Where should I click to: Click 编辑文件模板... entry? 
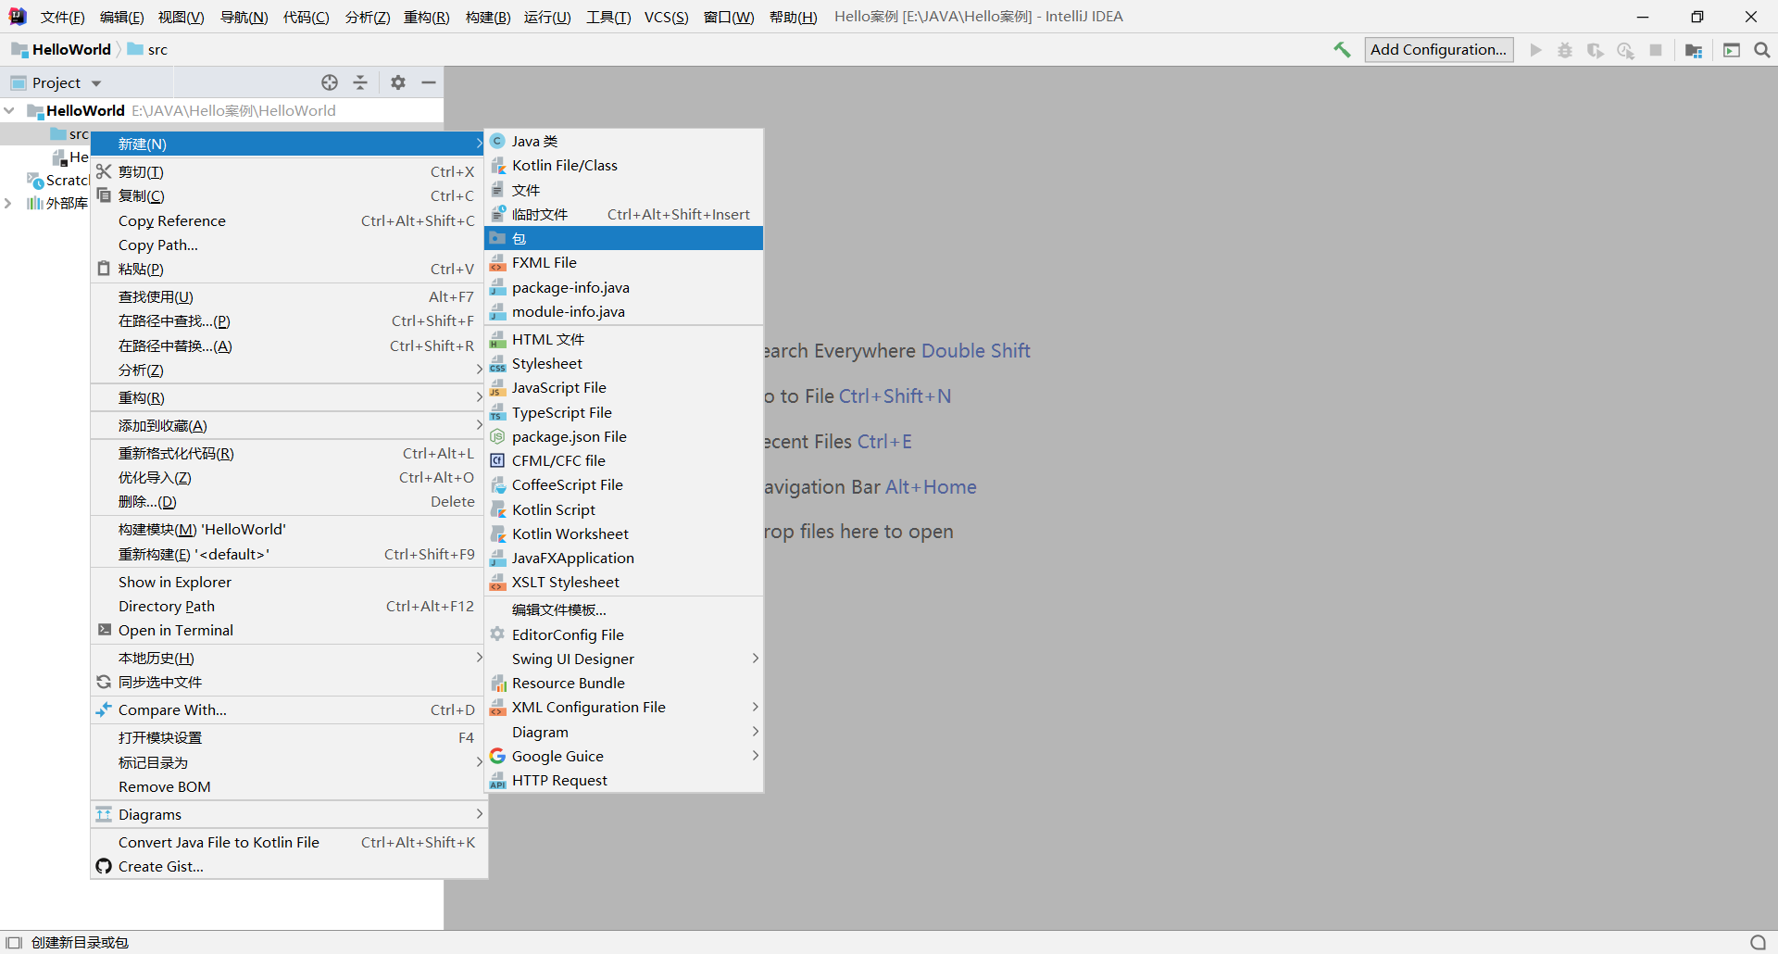point(624,609)
